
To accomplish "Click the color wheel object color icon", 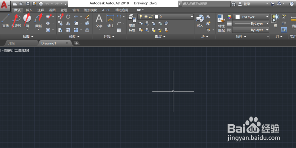I will click(x=229, y=17).
